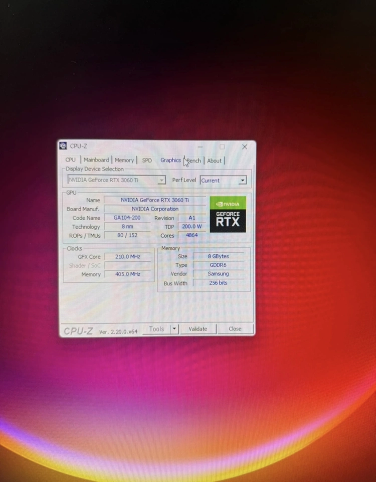
Task: Open the Memory tab
Action: click(x=124, y=160)
